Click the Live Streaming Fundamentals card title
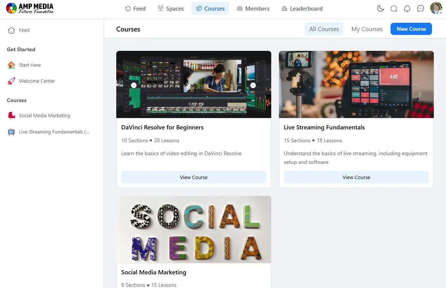This screenshot has width=446, height=288. [324, 127]
